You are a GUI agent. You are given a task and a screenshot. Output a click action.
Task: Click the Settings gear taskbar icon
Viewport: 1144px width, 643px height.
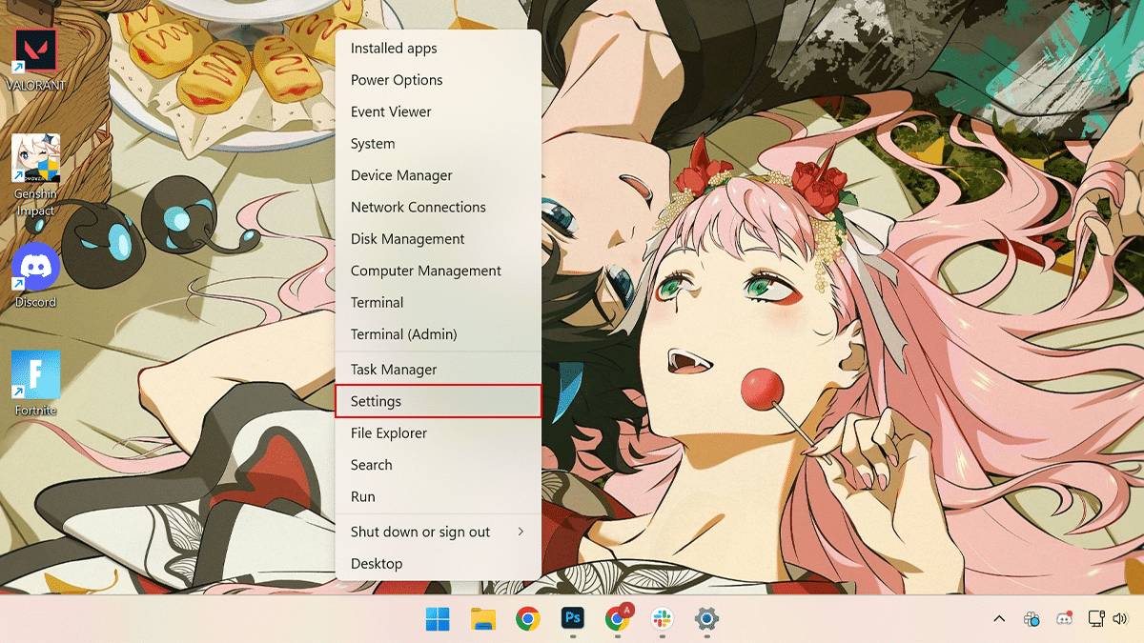(x=706, y=619)
